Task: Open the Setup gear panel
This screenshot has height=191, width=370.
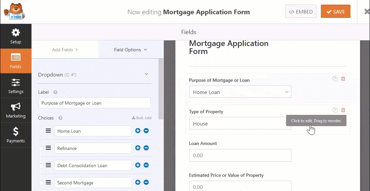Action: click(16, 36)
